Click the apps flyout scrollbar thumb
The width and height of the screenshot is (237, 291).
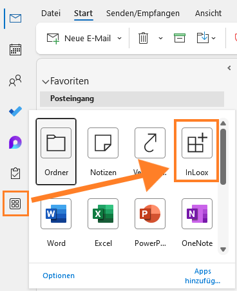223,156
